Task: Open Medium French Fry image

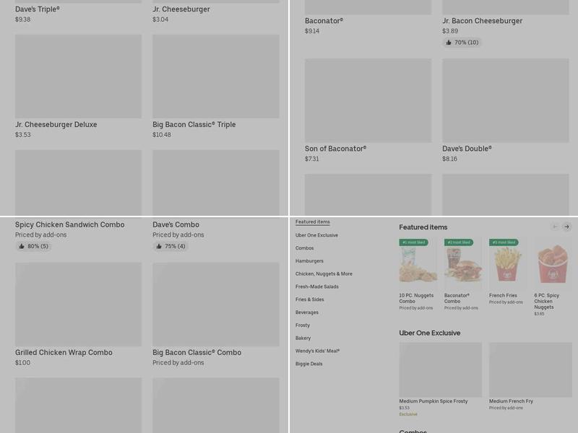Action: pos(530,369)
